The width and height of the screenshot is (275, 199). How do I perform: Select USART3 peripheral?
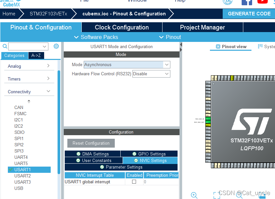(23, 182)
